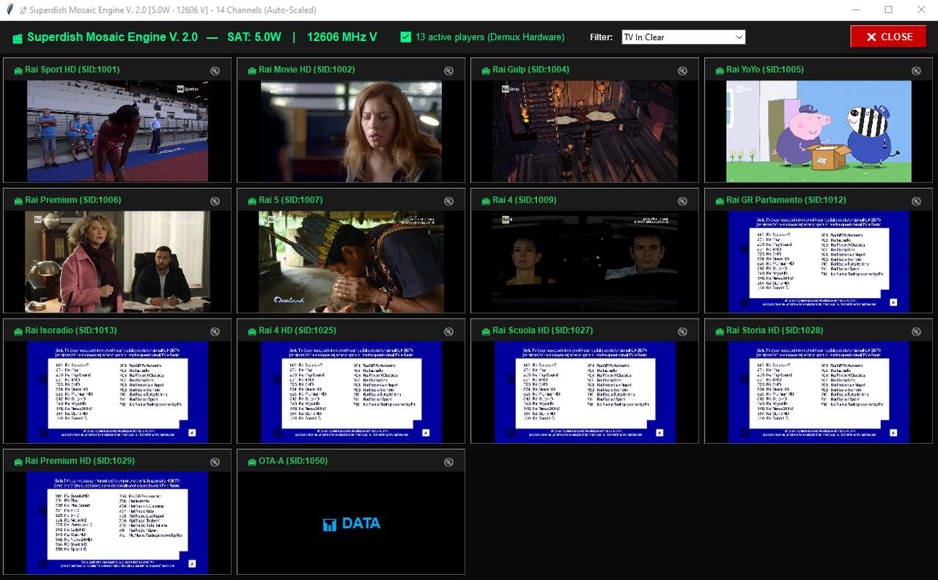Screen dimensions: 938x580
Task: Open the Filter dropdown showing TV In Clear
Action: click(x=683, y=37)
